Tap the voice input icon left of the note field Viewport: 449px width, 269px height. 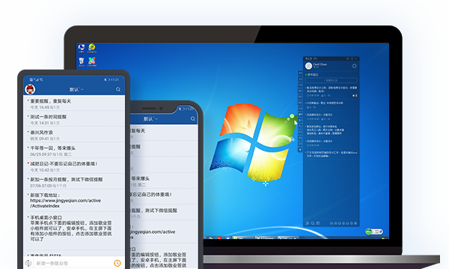click(28, 263)
